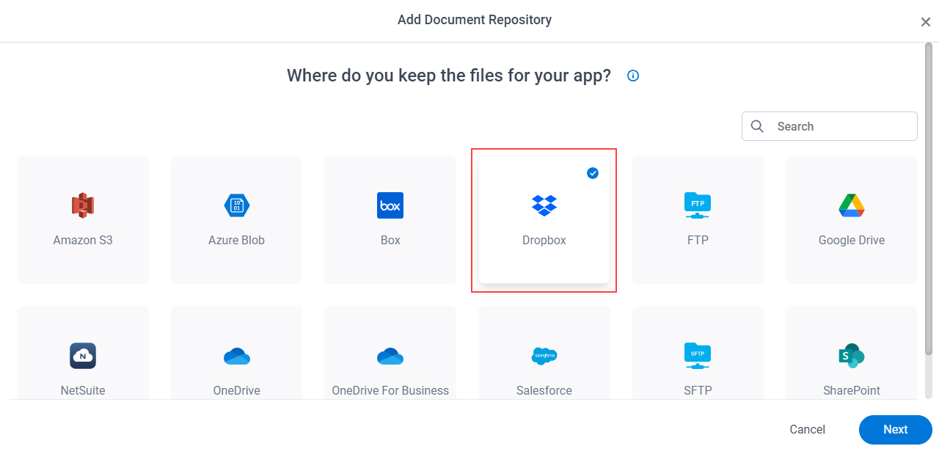Image resolution: width=939 pixels, height=457 pixels.
Task: Cancel adding the document repository
Action: pyautogui.click(x=808, y=430)
